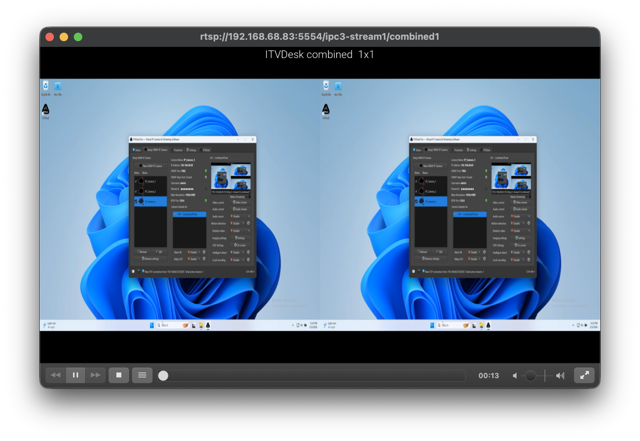Screen dimensions: 640x441
Task: Open the Audio source dropdown in the left video pane
Action: [x=241, y=216]
